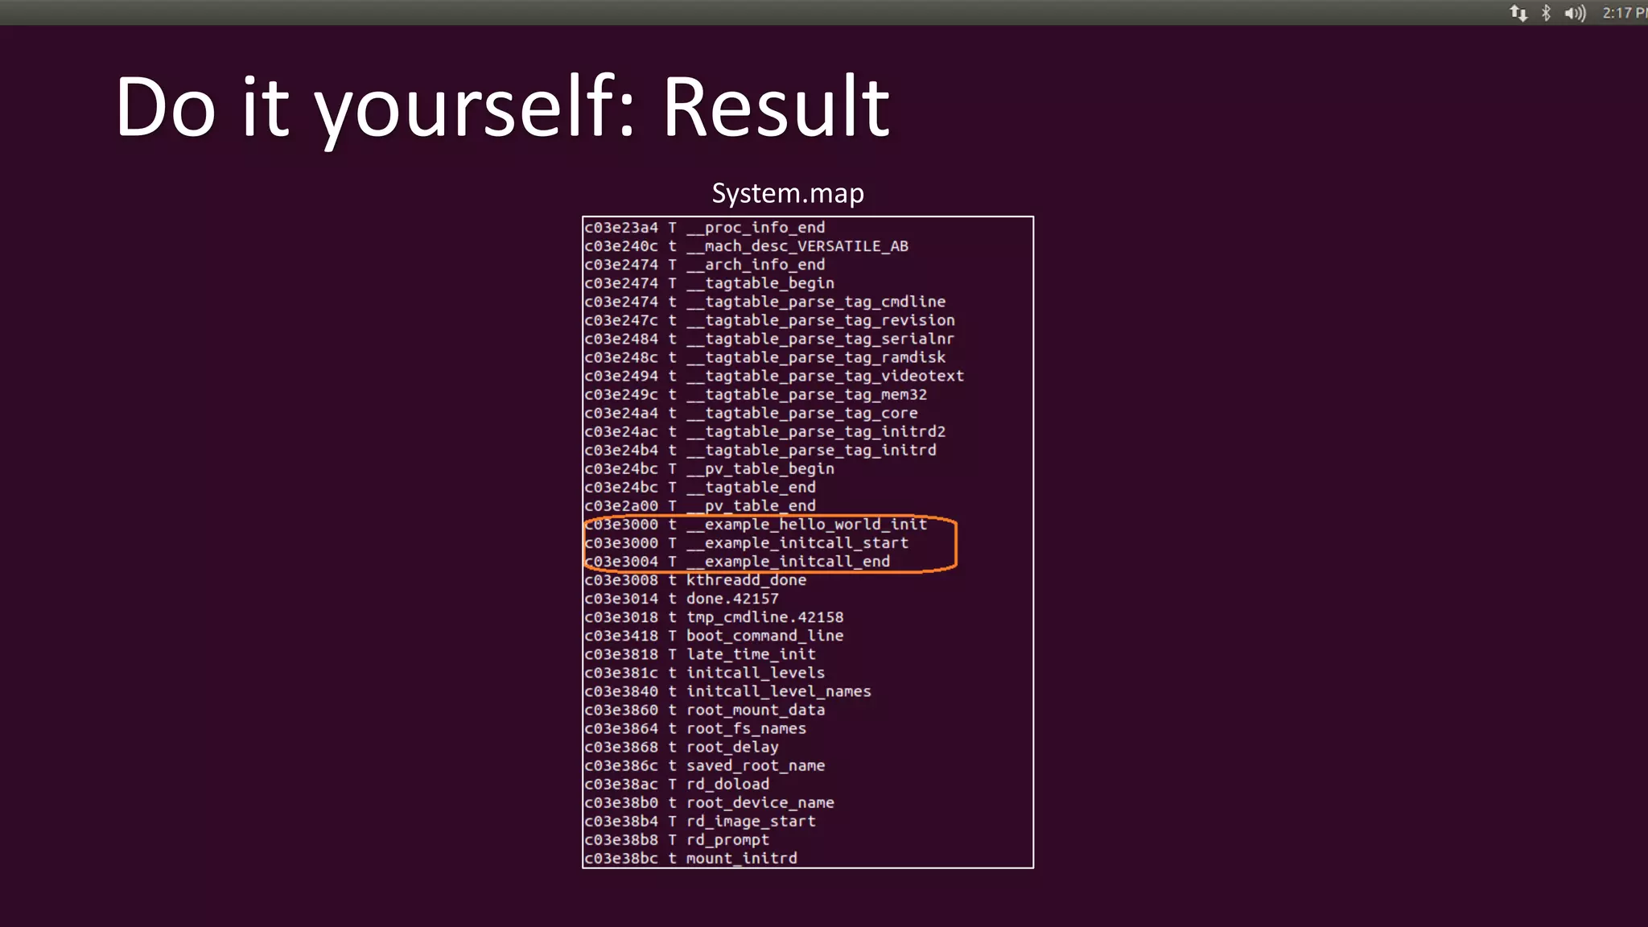
Task: Select the __pv_table_begin line
Action: pos(710,468)
